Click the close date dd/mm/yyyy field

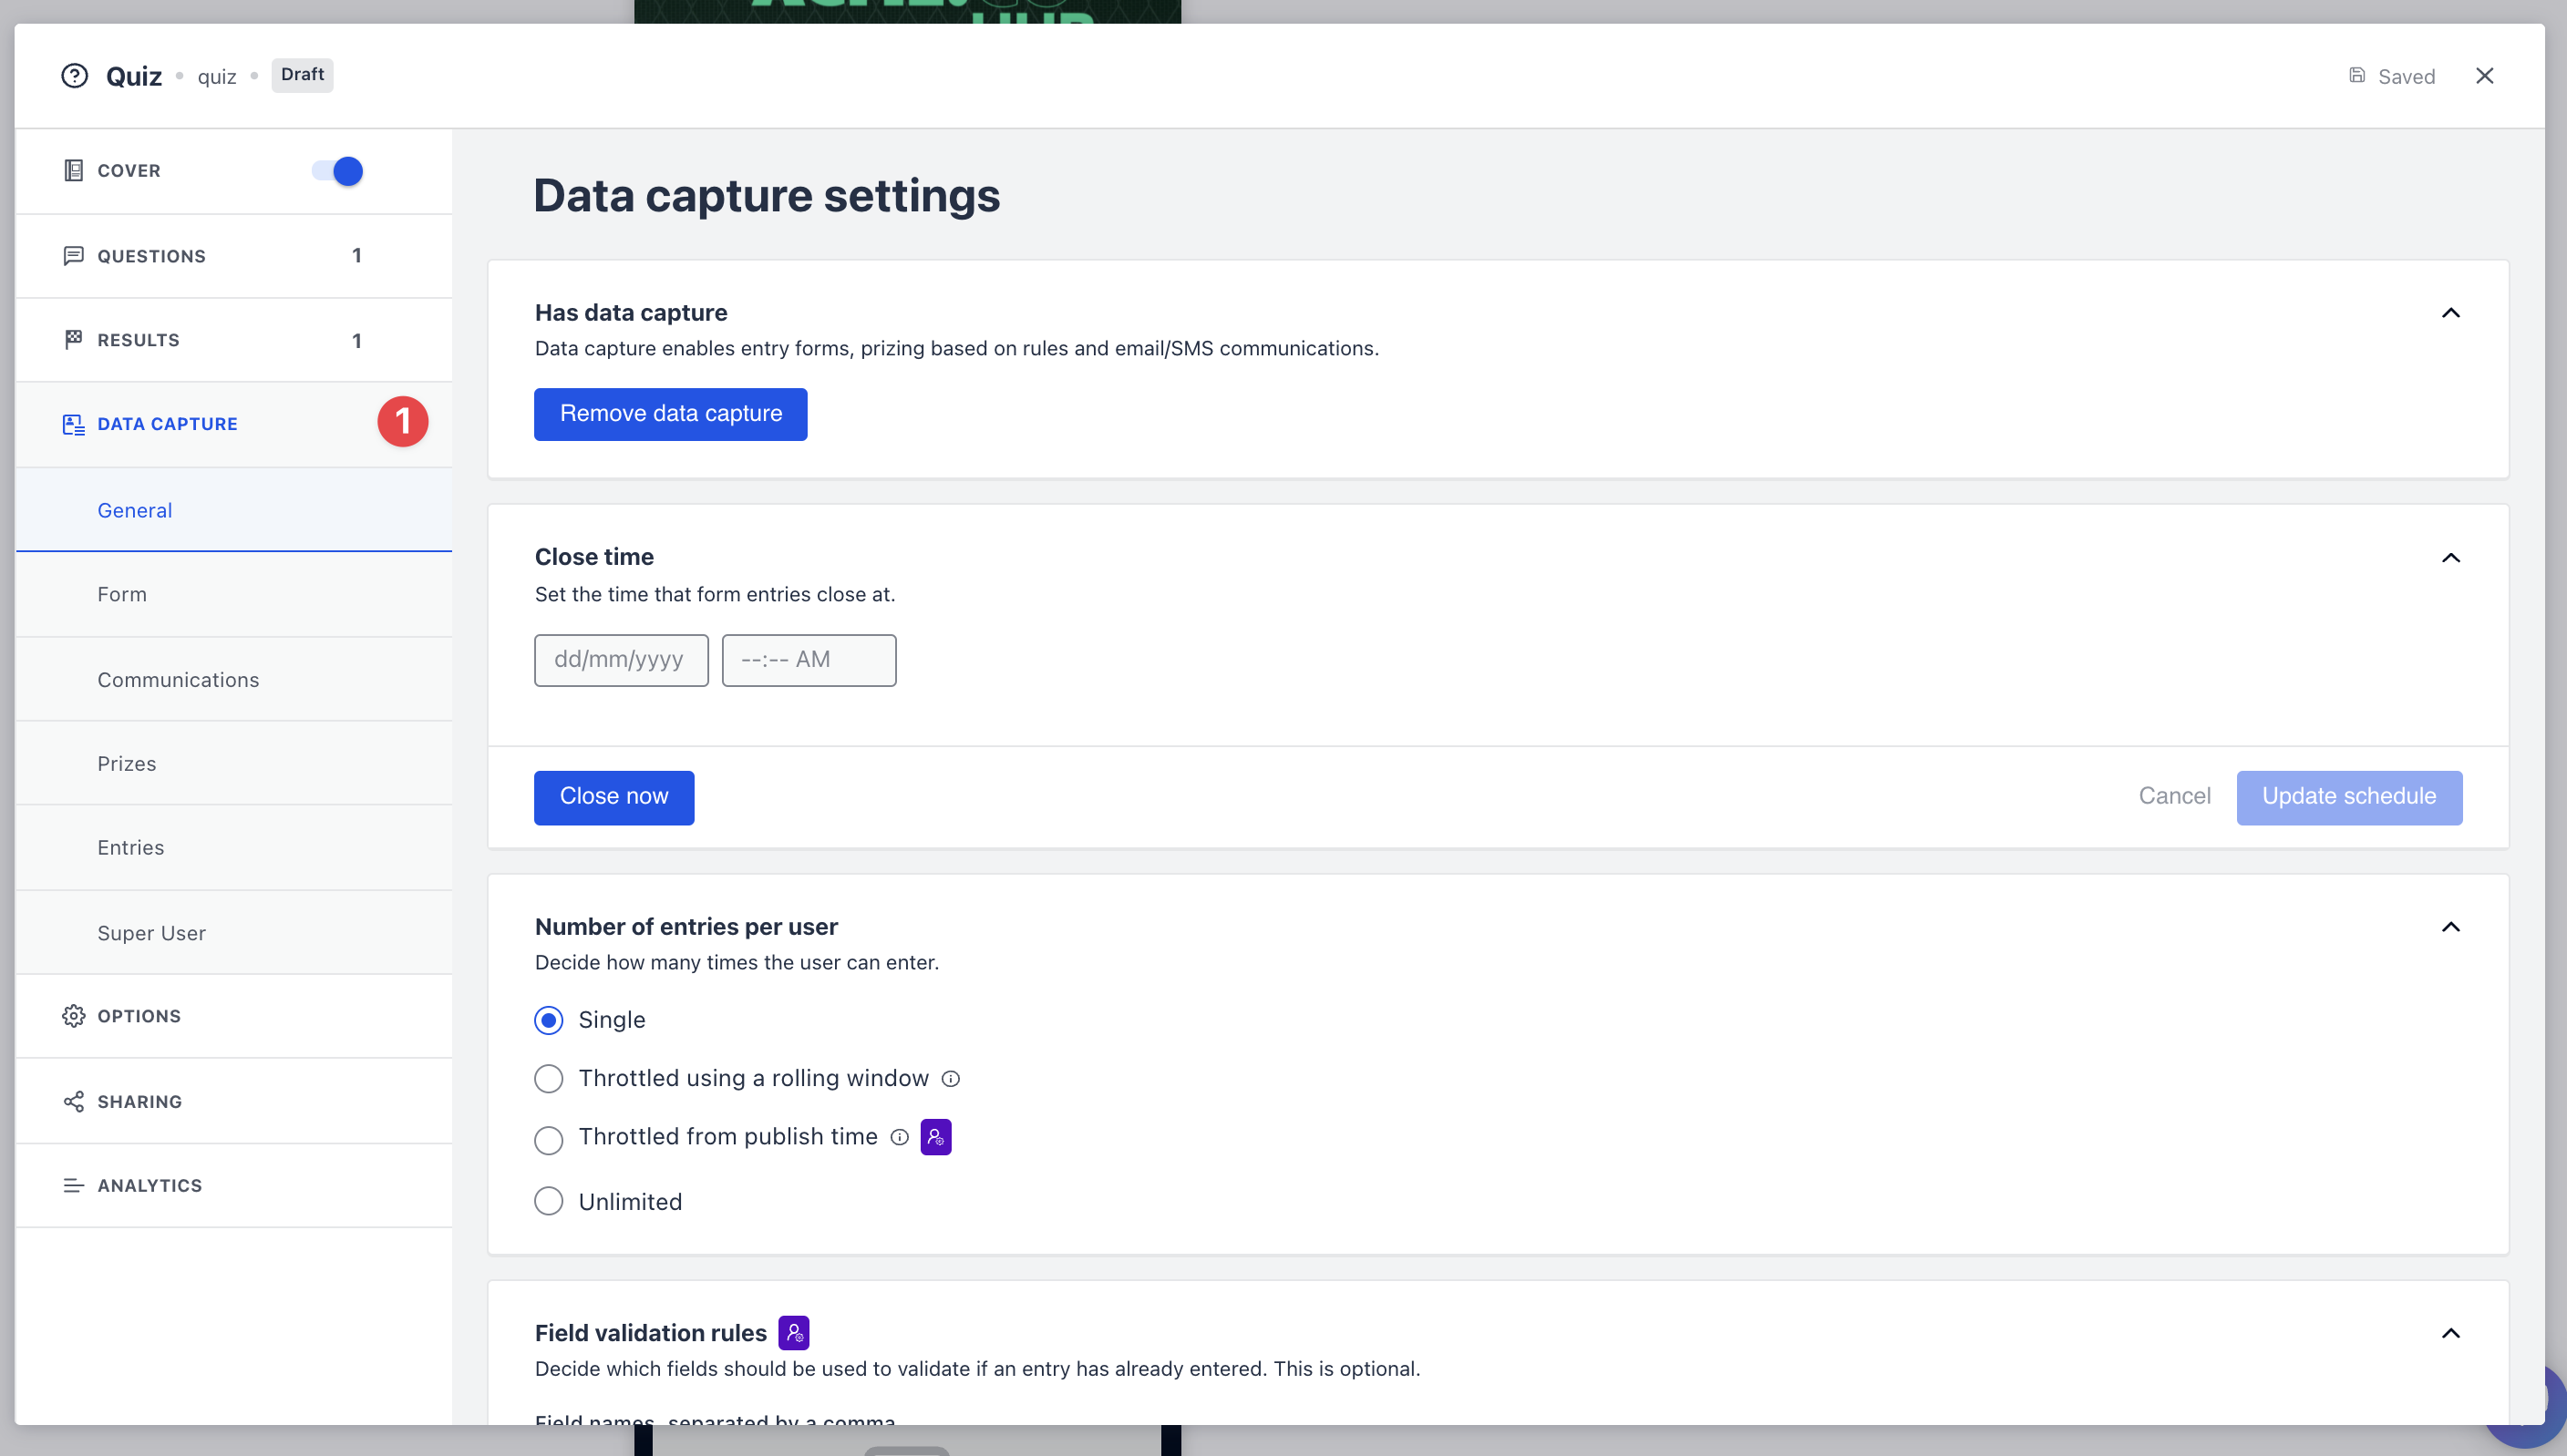tap(620, 660)
